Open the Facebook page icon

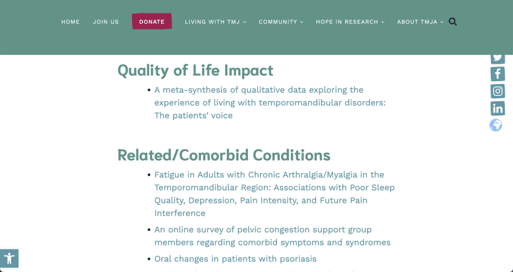(498, 74)
